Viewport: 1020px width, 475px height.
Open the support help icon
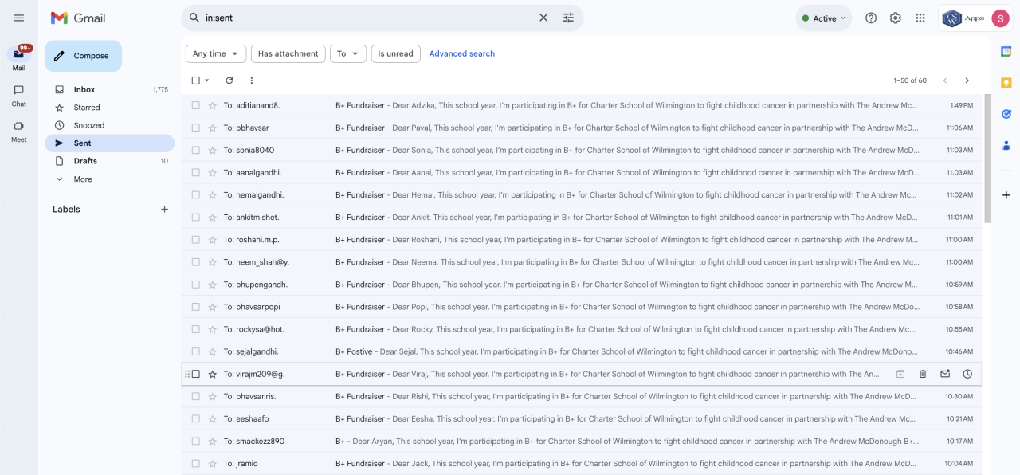(x=871, y=18)
